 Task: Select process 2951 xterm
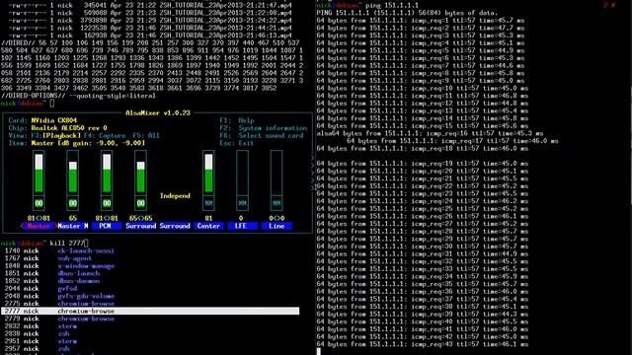click(40, 341)
